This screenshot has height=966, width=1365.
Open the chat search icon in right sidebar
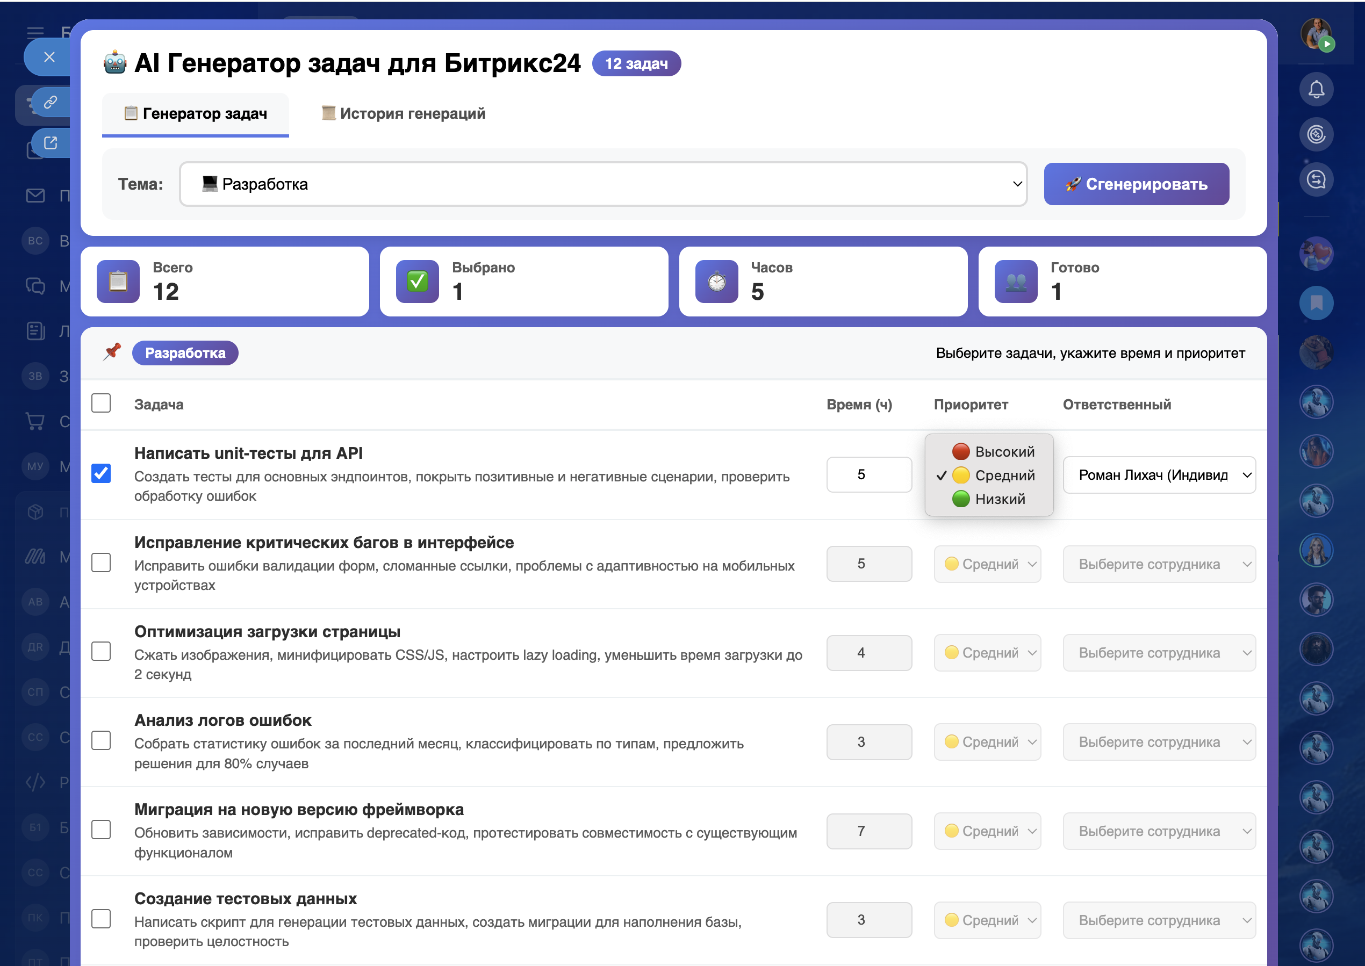(x=1316, y=179)
